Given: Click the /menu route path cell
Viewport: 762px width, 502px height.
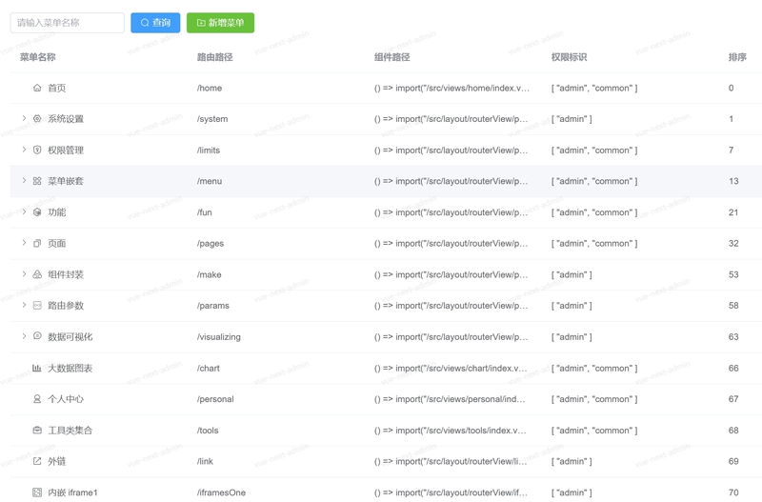Looking at the screenshot, I should [x=210, y=181].
